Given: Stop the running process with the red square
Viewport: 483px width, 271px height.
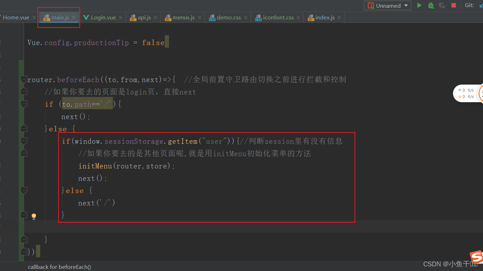Looking at the screenshot, I should point(454,5).
